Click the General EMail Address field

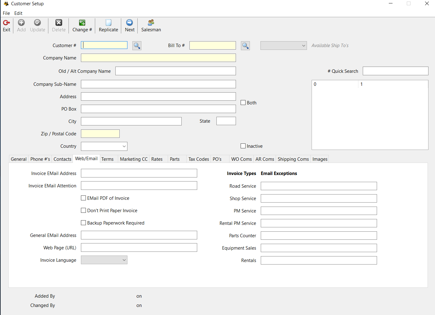pyautogui.click(x=139, y=235)
